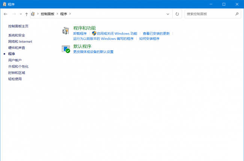The width and height of the screenshot is (244, 161).
Task: Click 更改媒体或设备的默认设置
Action: point(93,52)
